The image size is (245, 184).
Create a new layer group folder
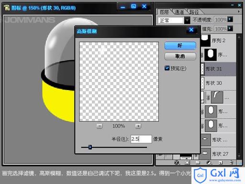click(198, 162)
